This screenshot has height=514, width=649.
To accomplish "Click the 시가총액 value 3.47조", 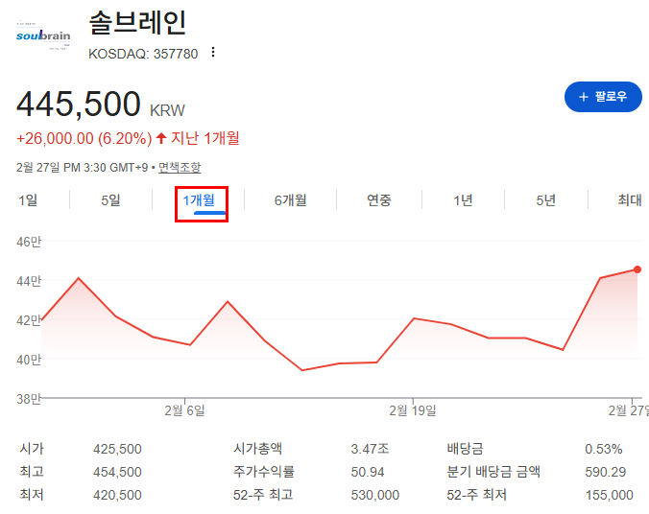I will [370, 449].
